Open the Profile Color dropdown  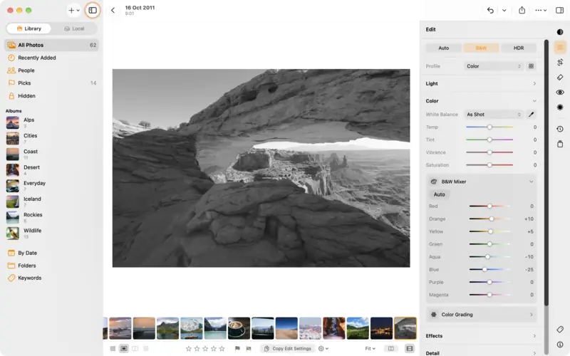coord(494,66)
